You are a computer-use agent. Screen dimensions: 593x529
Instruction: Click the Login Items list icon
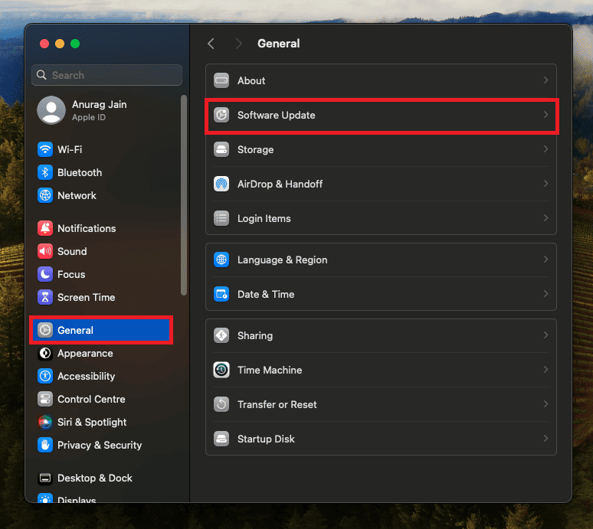(221, 218)
